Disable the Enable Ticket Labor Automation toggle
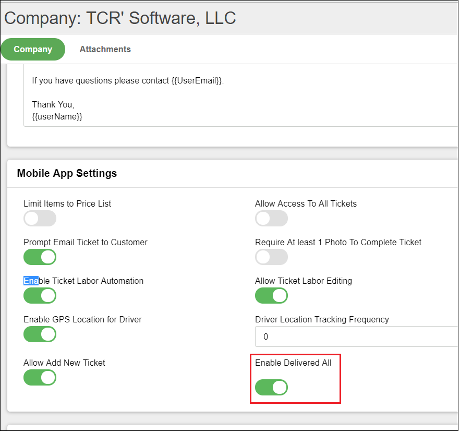This screenshot has width=460, height=445. pos(40,296)
